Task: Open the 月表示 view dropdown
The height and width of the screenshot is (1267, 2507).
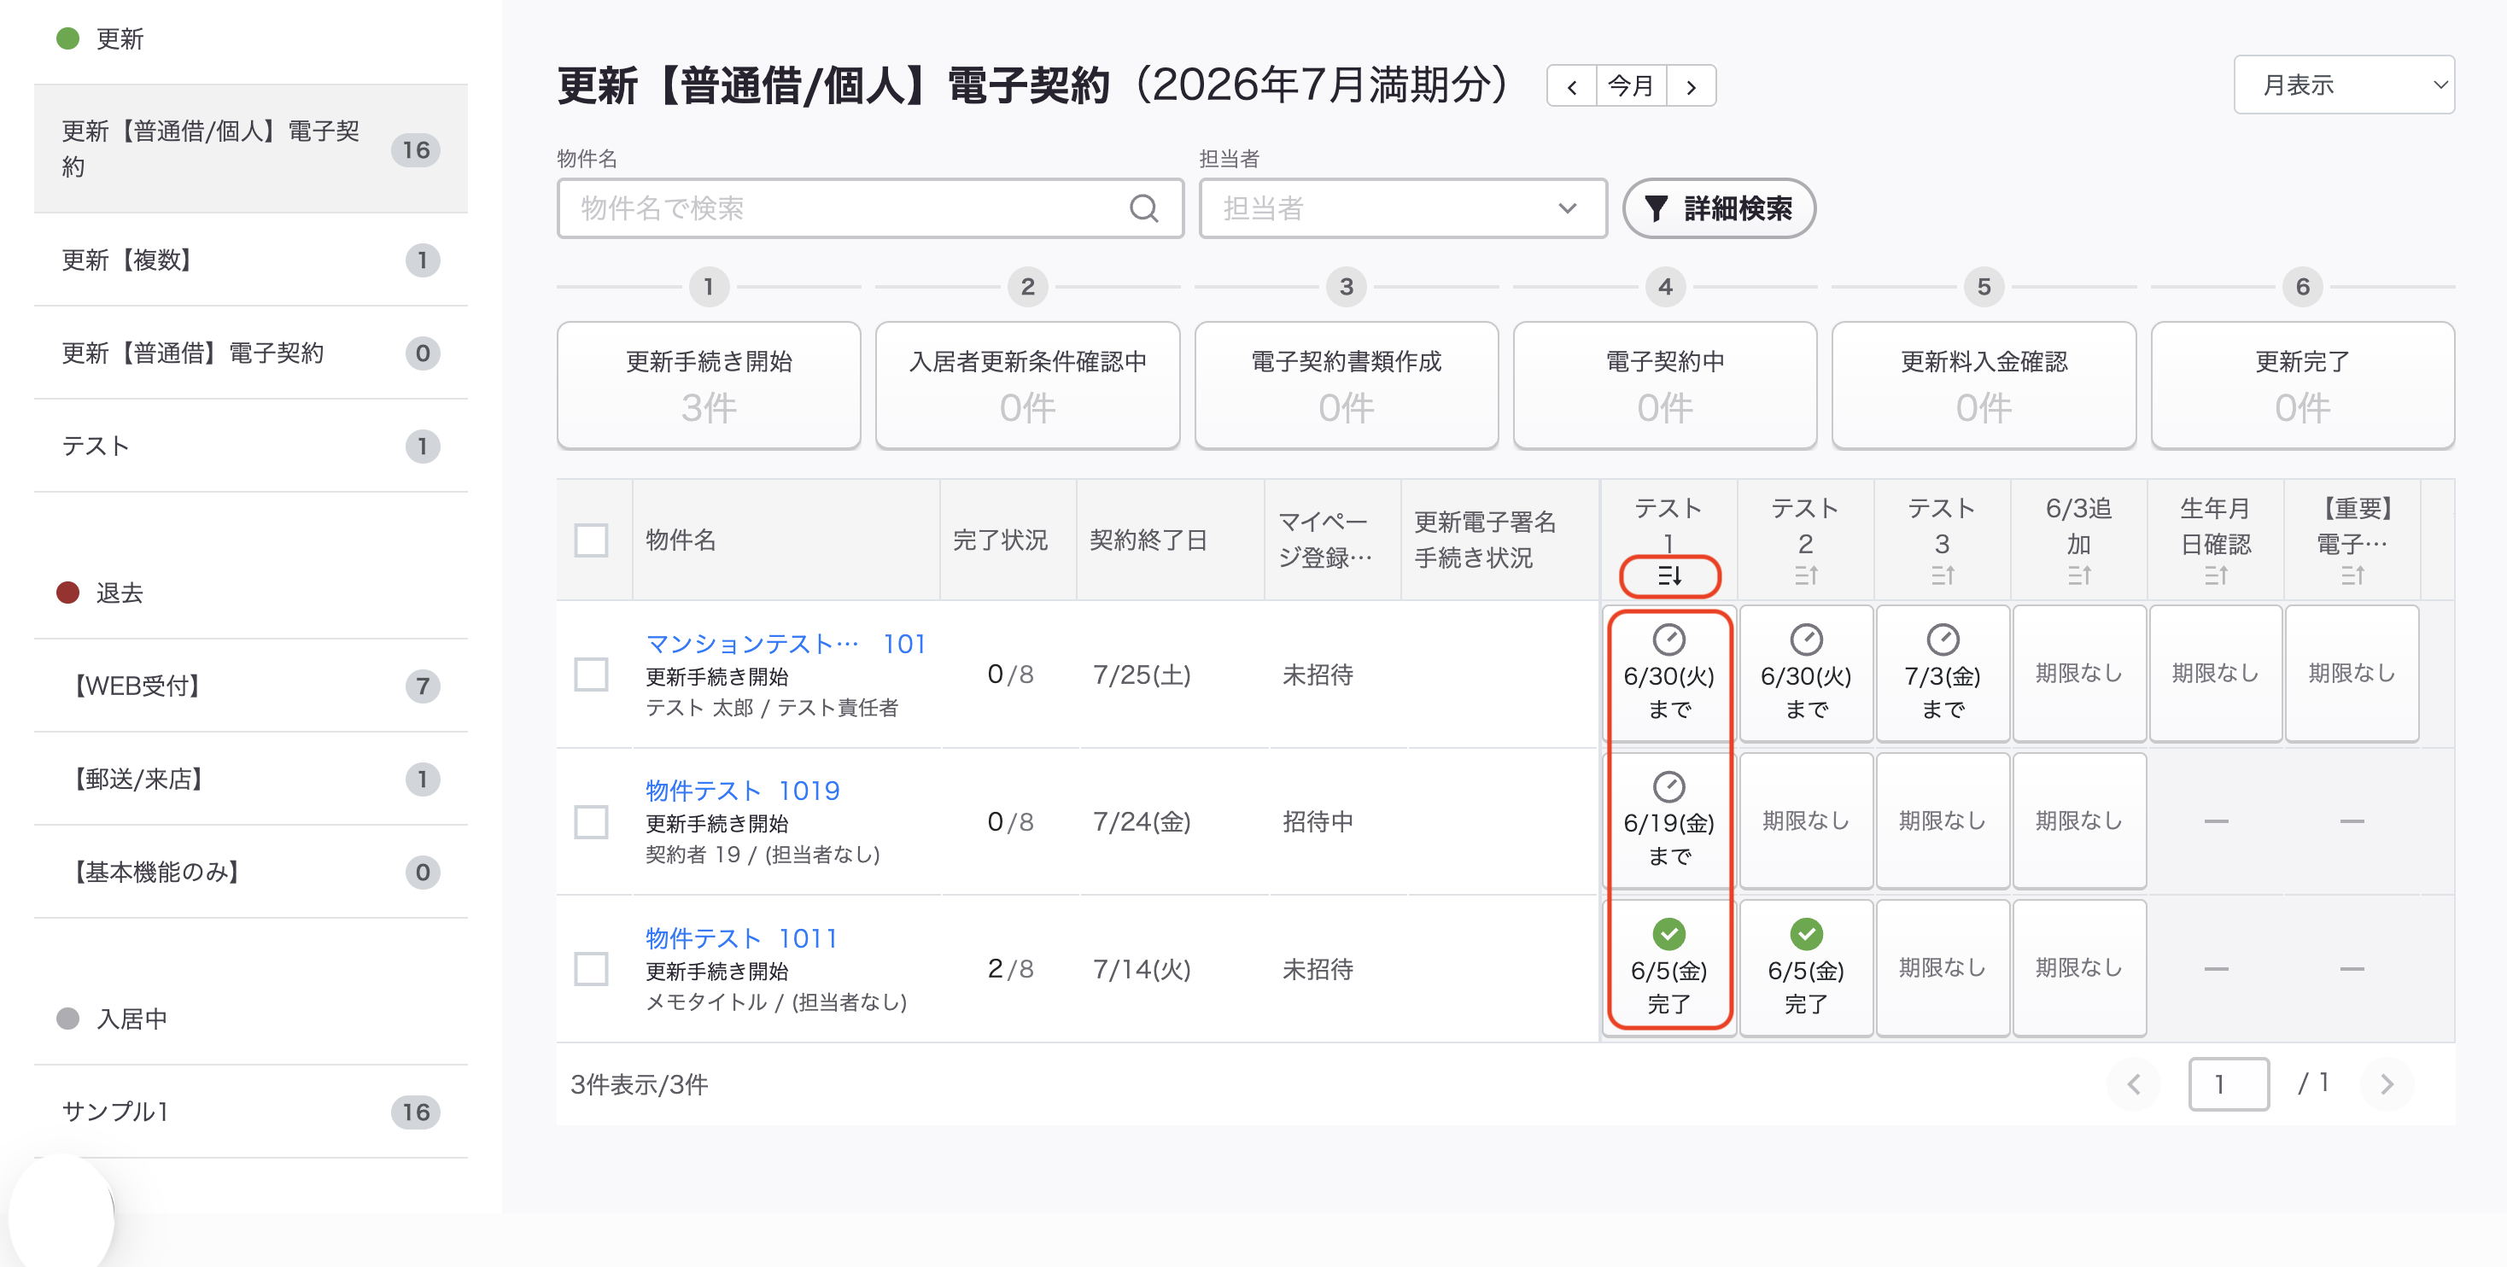Action: 2344,85
